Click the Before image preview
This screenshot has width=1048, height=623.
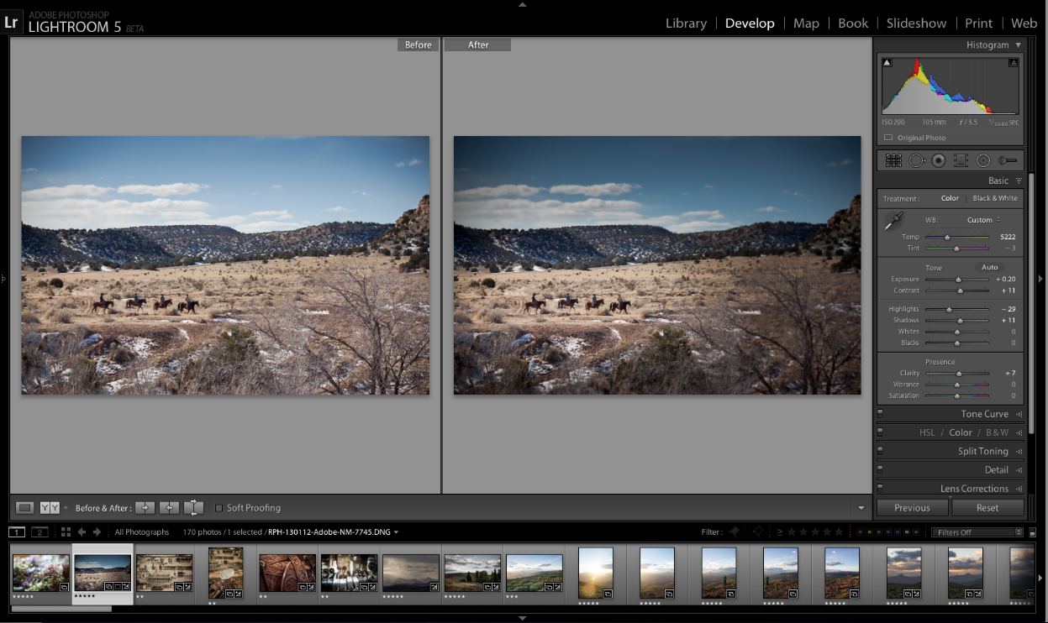click(x=225, y=265)
